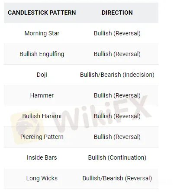Select the Piercing Pattern cell
Viewport: 177px width, 192px height.
click(42, 137)
